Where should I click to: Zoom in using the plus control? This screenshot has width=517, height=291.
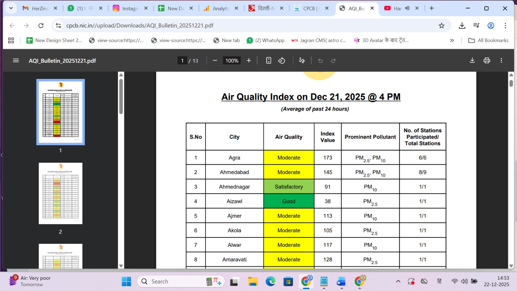(248, 60)
